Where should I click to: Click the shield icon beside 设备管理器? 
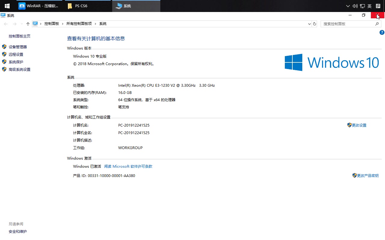[4, 47]
